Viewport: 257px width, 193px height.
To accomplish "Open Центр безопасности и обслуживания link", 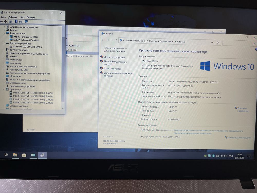I will coord(114,142).
